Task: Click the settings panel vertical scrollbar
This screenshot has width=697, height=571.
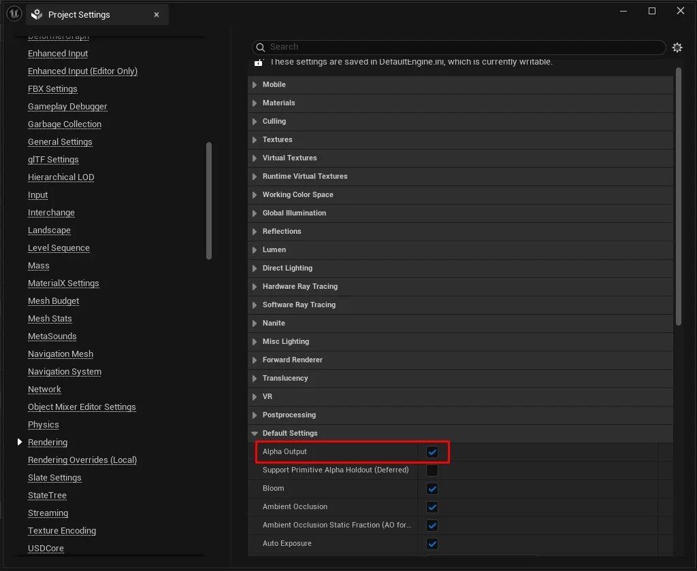Action: (x=679, y=196)
